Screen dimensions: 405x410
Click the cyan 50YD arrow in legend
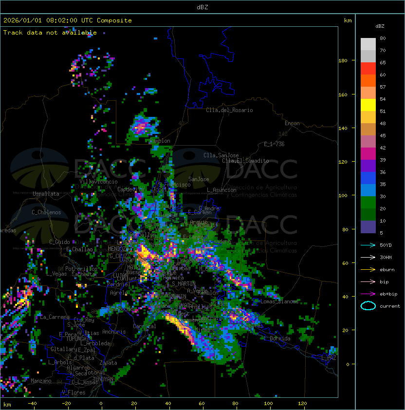coord(368,245)
